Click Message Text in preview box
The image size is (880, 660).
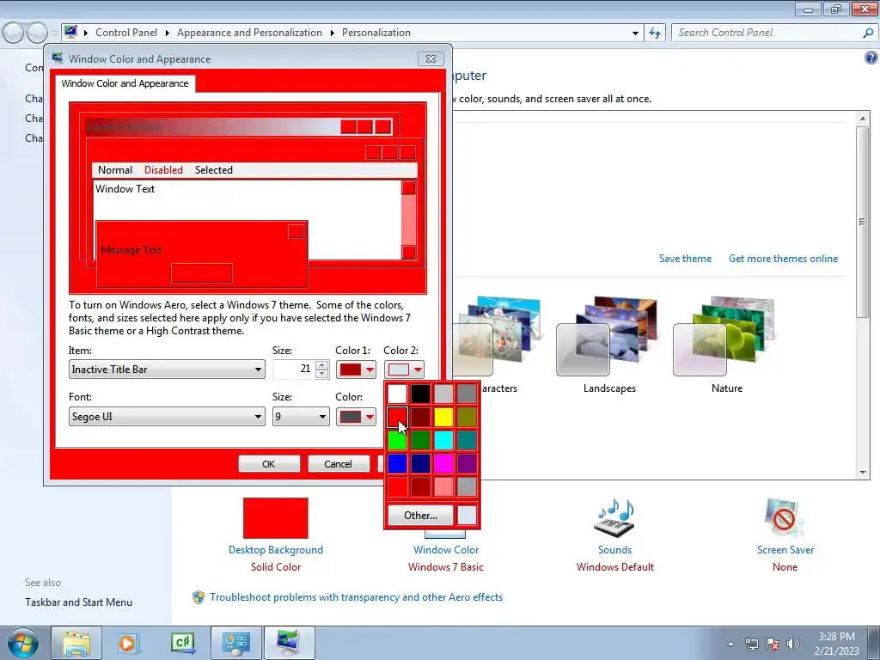pyautogui.click(x=131, y=250)
